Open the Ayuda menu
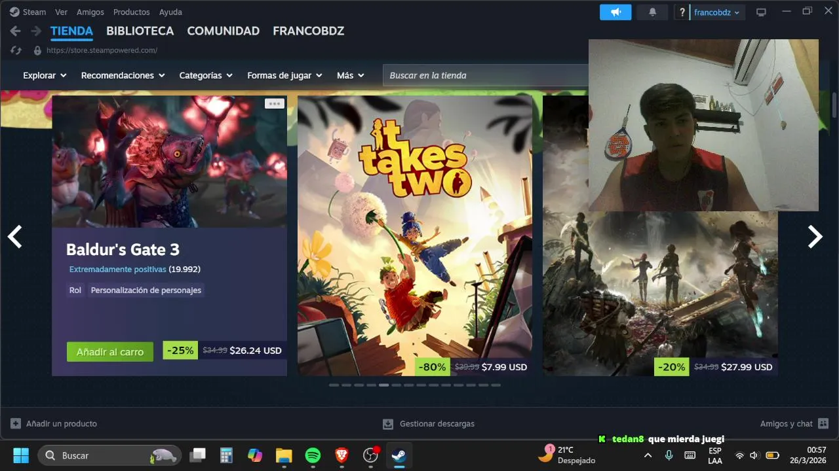Screen dimensions: 839x471 pyautogui.click(x=170, y=12)
